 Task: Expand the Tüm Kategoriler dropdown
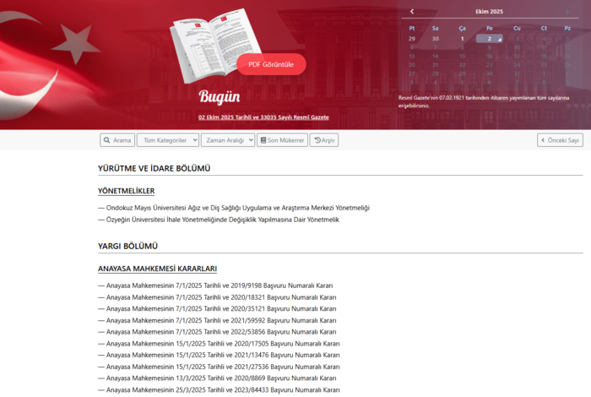point(168,140)
